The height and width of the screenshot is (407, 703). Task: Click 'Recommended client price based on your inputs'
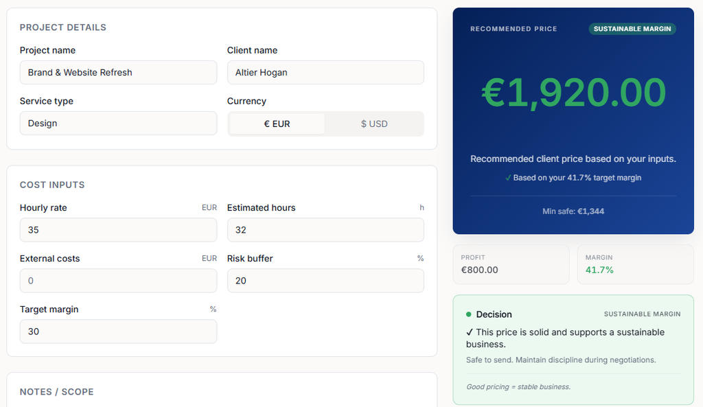pos(573,159)
